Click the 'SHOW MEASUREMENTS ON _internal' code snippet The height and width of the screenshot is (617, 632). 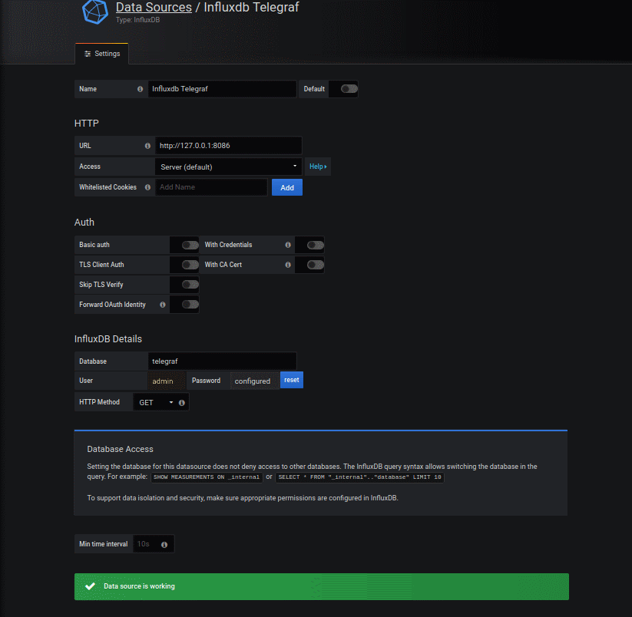pos(207,477)
